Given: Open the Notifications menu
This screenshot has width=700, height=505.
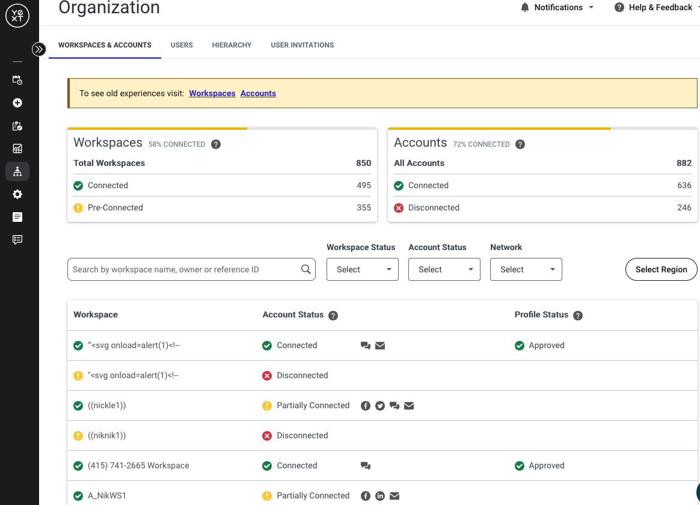Looking at the screenshot, I should (x=557, y=7).
